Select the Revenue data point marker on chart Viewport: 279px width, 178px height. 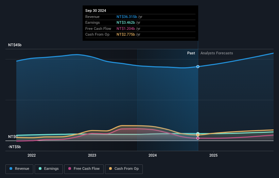(x=198, y=67)
